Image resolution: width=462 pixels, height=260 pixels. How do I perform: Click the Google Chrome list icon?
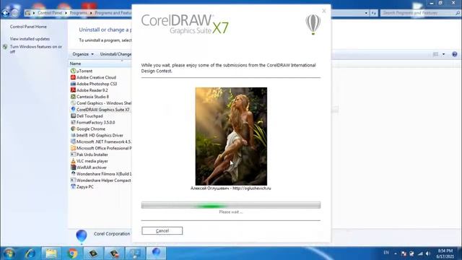(73, 129)
